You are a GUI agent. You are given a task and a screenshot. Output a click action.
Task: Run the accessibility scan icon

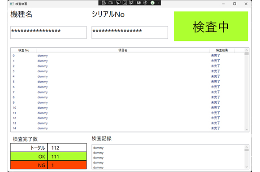pos(145,3)
